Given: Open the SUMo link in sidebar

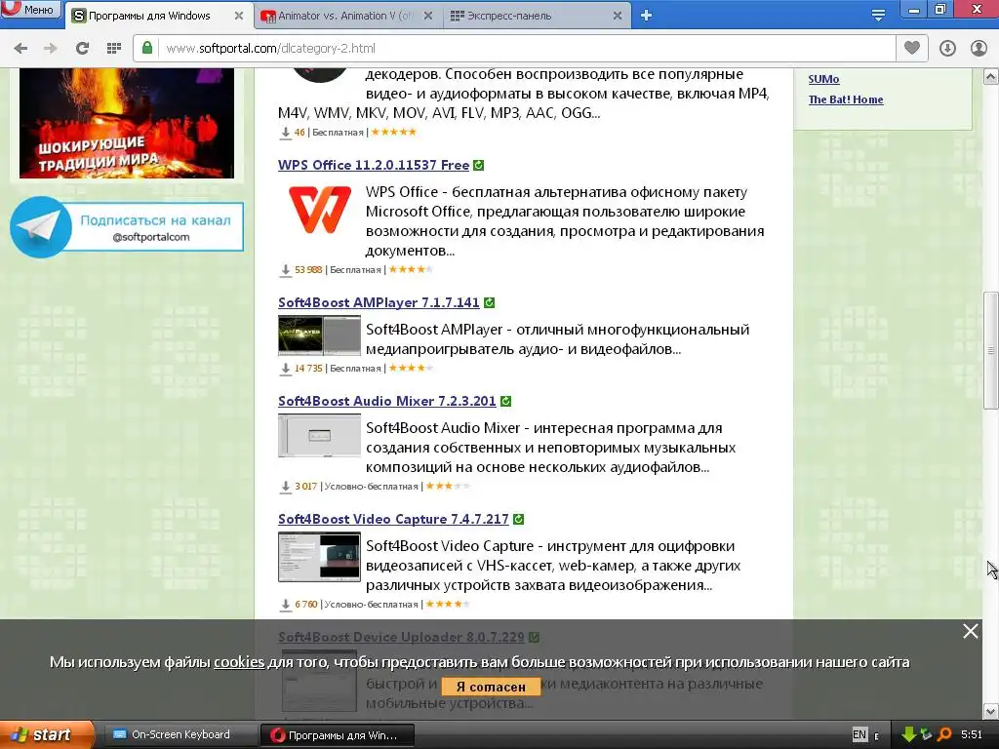Looking at the screenshot, I should point(823,79).
